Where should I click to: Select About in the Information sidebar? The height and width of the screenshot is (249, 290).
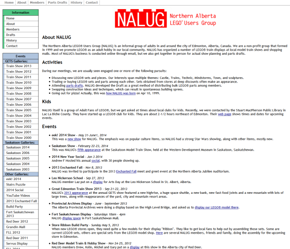tap(21, 24)
